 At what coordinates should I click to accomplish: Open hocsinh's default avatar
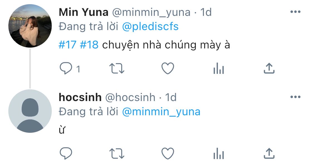coord(30,111)
